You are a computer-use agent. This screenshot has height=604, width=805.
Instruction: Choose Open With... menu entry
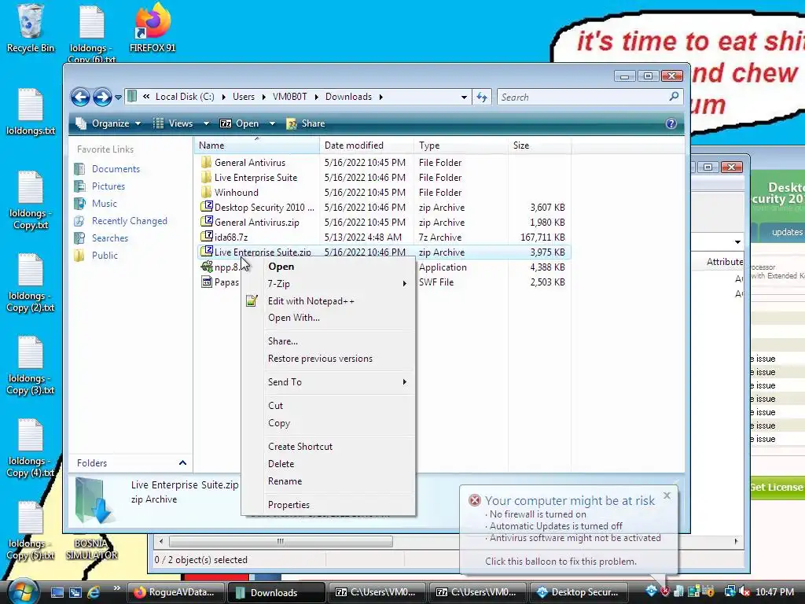coord(329,318)
